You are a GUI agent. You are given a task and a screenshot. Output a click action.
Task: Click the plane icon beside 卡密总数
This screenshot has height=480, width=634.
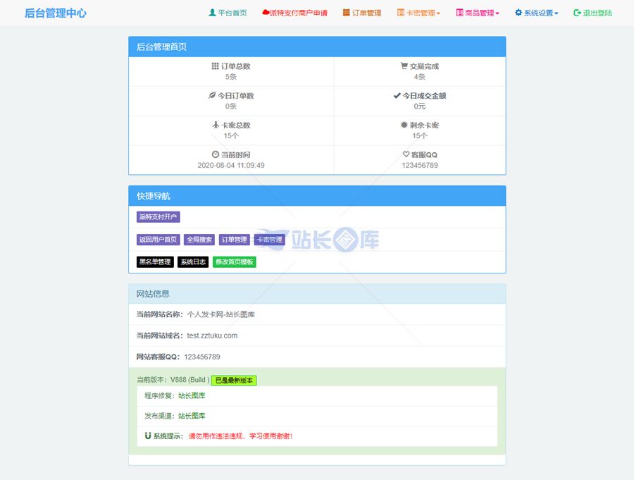click(216, 125)
